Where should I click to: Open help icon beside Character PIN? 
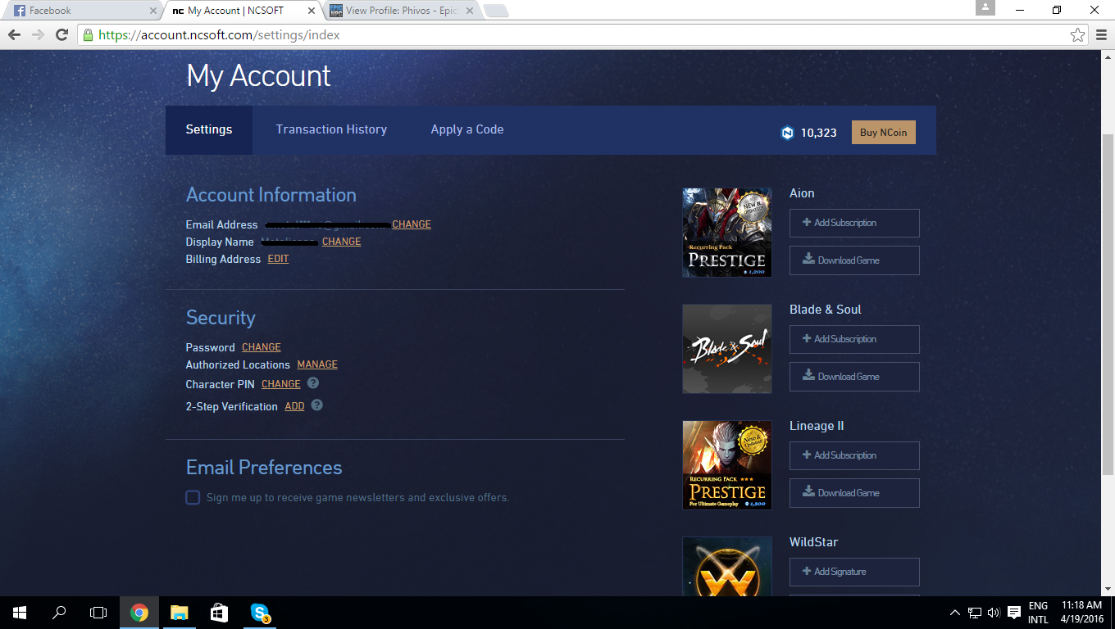tap(313, 383)
